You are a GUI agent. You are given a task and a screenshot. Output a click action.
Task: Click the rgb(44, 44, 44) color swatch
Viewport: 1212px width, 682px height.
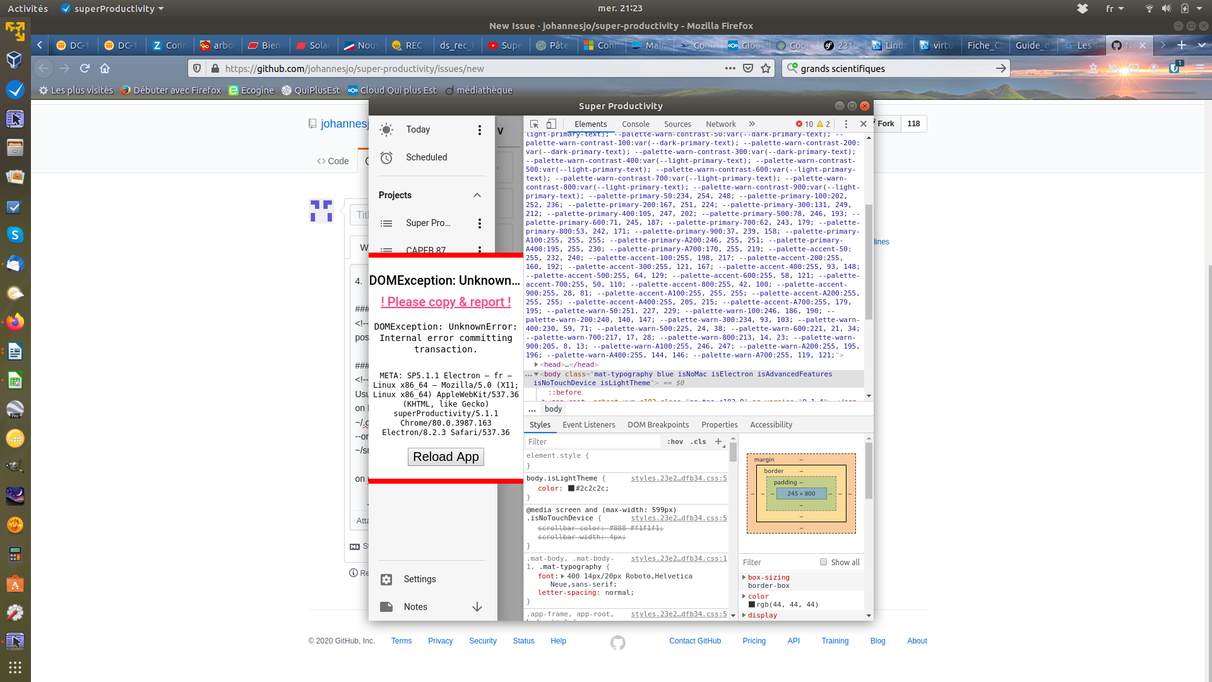(x=751, y=604)
